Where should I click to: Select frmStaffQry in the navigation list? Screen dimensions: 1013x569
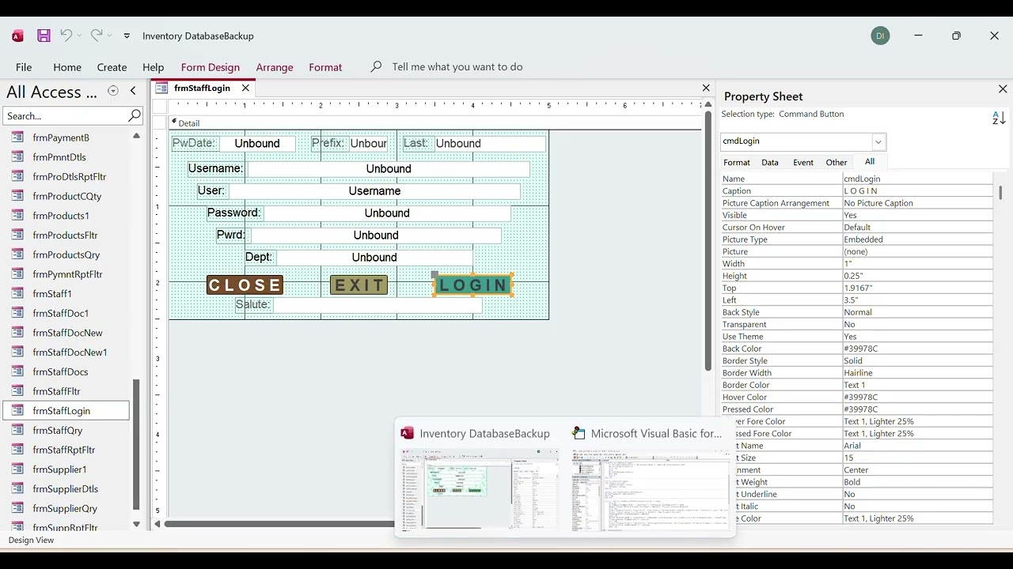pos(58,430)
